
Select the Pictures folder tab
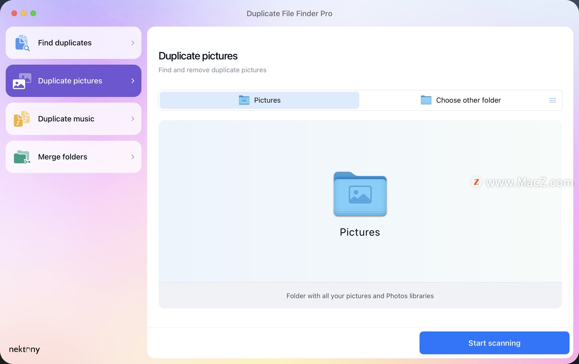259,100
